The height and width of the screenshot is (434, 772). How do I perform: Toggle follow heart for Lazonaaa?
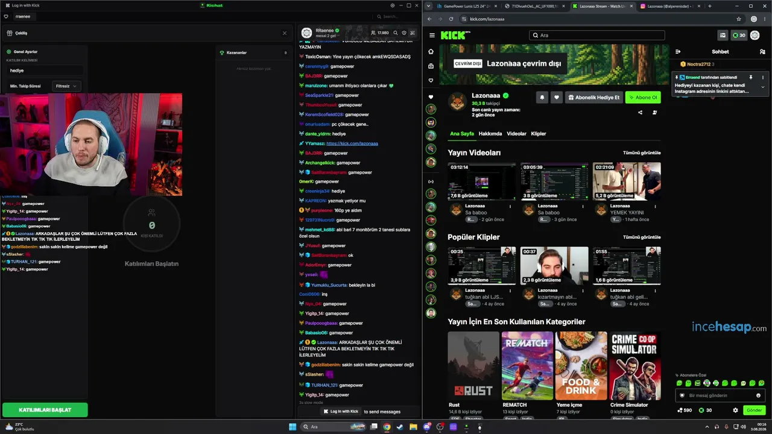point(557,97)
